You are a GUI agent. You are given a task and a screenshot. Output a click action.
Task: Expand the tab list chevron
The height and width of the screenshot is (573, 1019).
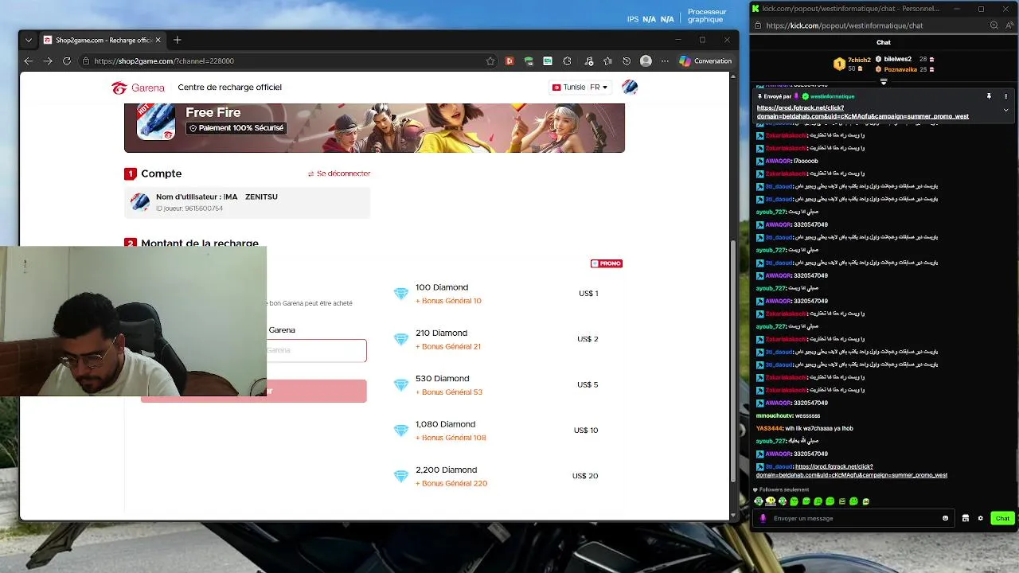[29, 40]
